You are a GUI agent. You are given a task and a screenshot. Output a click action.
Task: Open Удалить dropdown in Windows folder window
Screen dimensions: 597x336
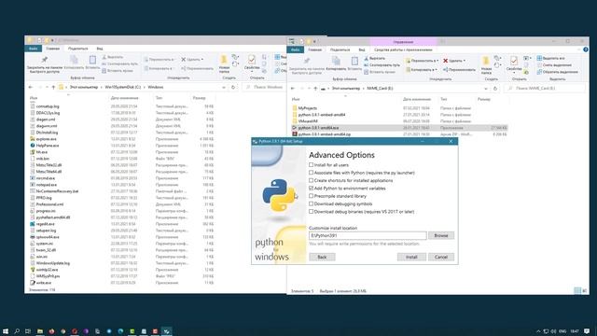(x=192, y=60)
